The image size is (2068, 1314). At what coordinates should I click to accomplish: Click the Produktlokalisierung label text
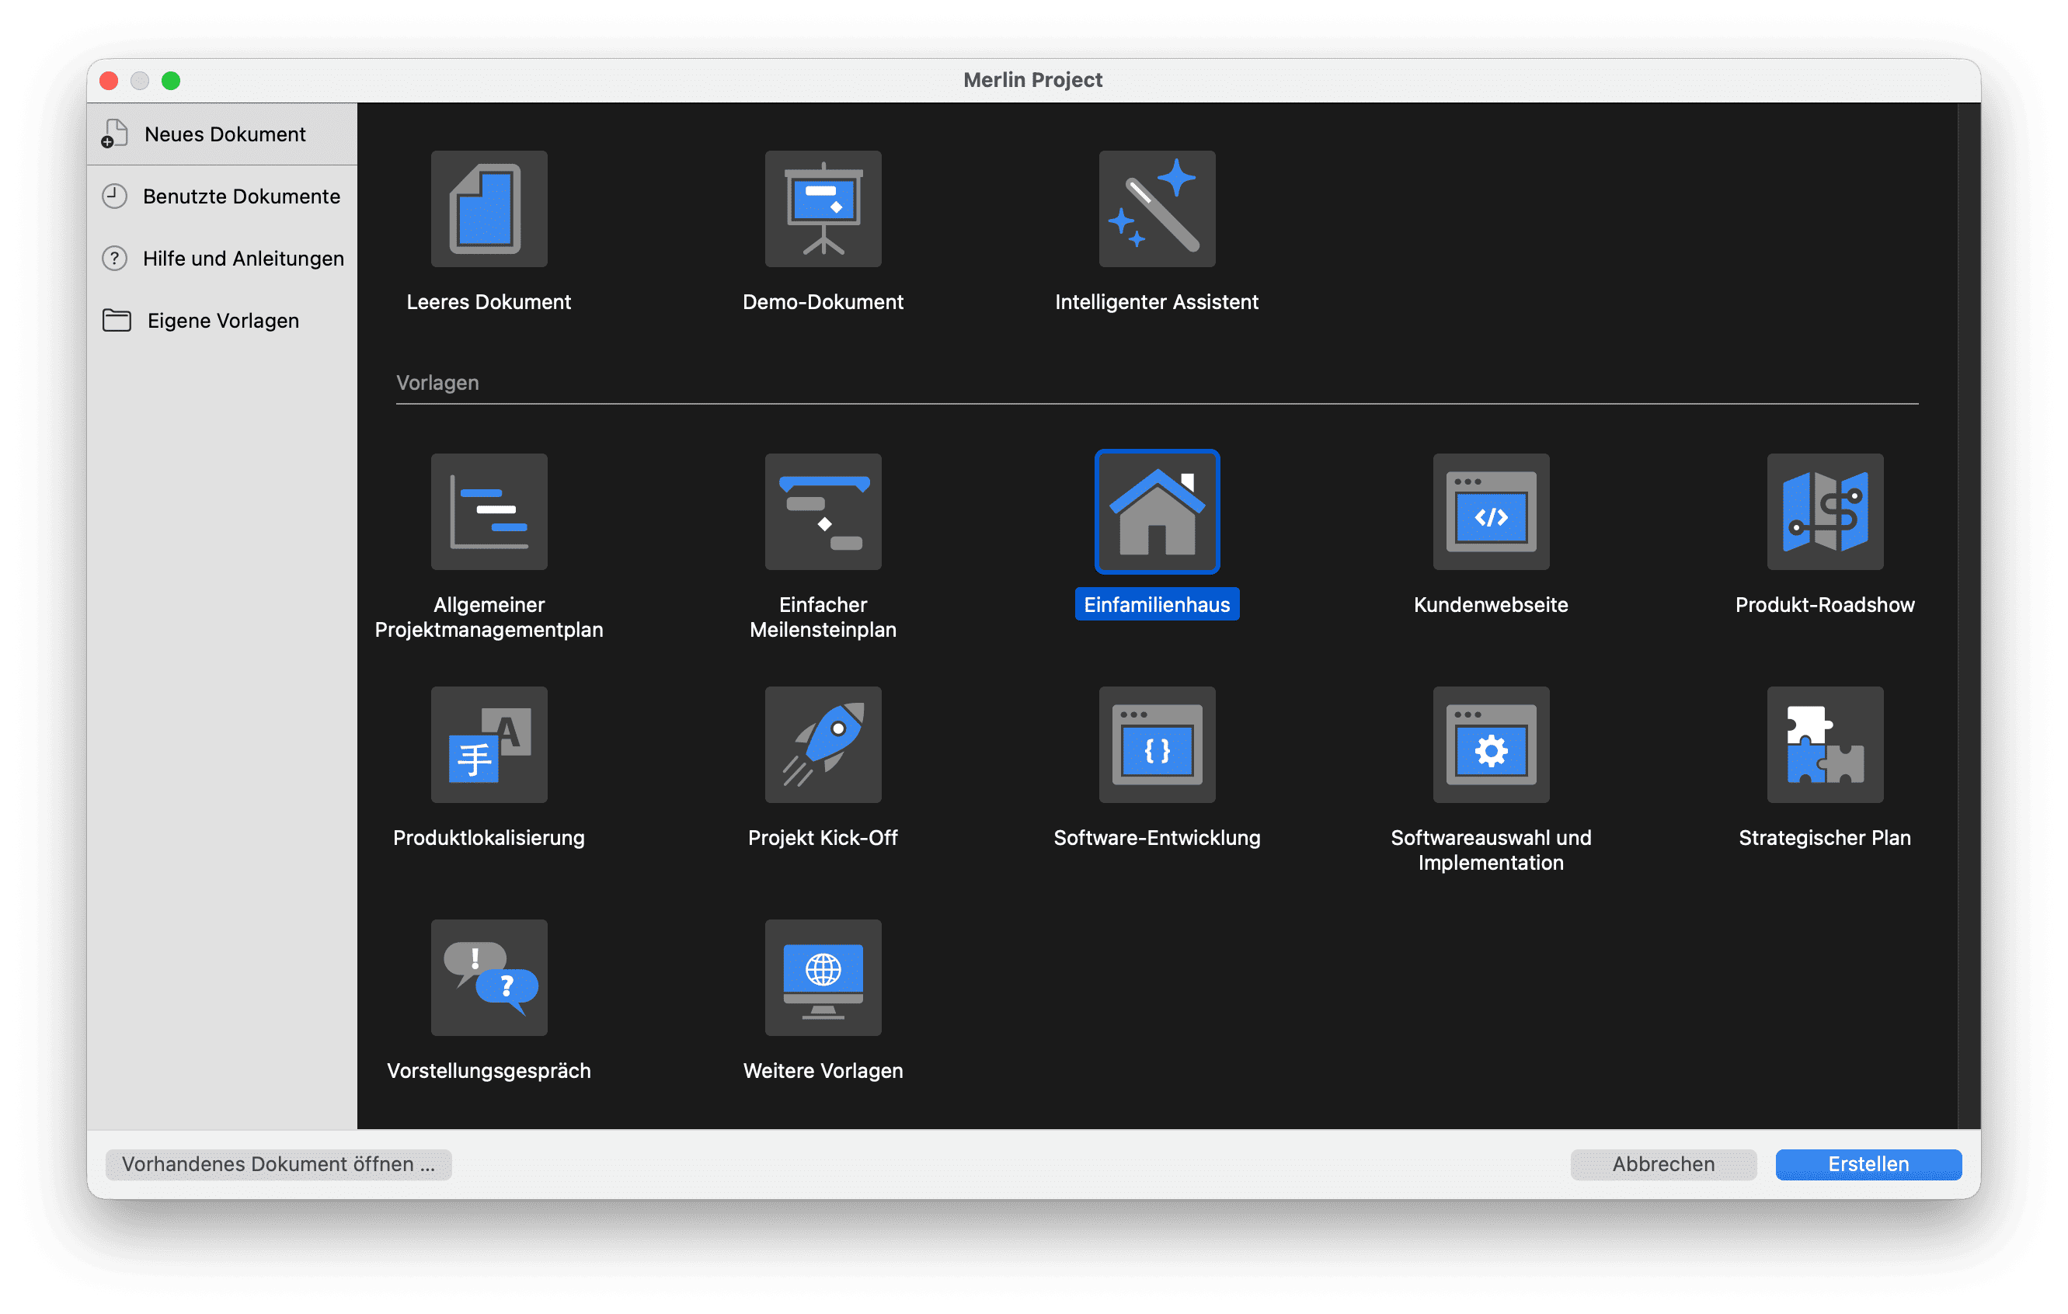[x=489, y=838]
